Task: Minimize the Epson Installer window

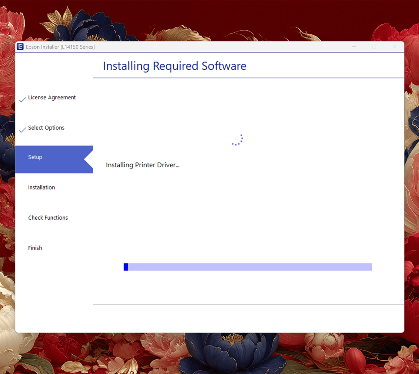Action: click(x=354, y=47)
